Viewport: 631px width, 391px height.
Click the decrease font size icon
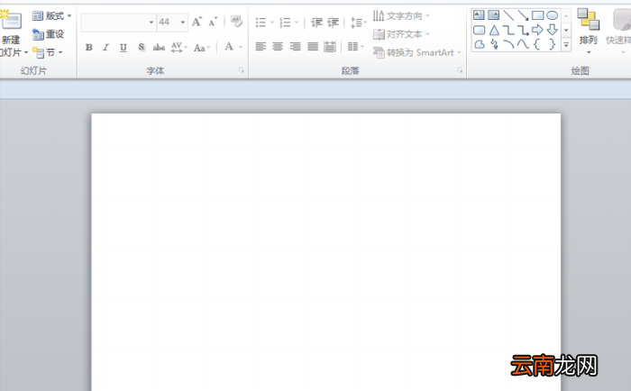(213, 22)
